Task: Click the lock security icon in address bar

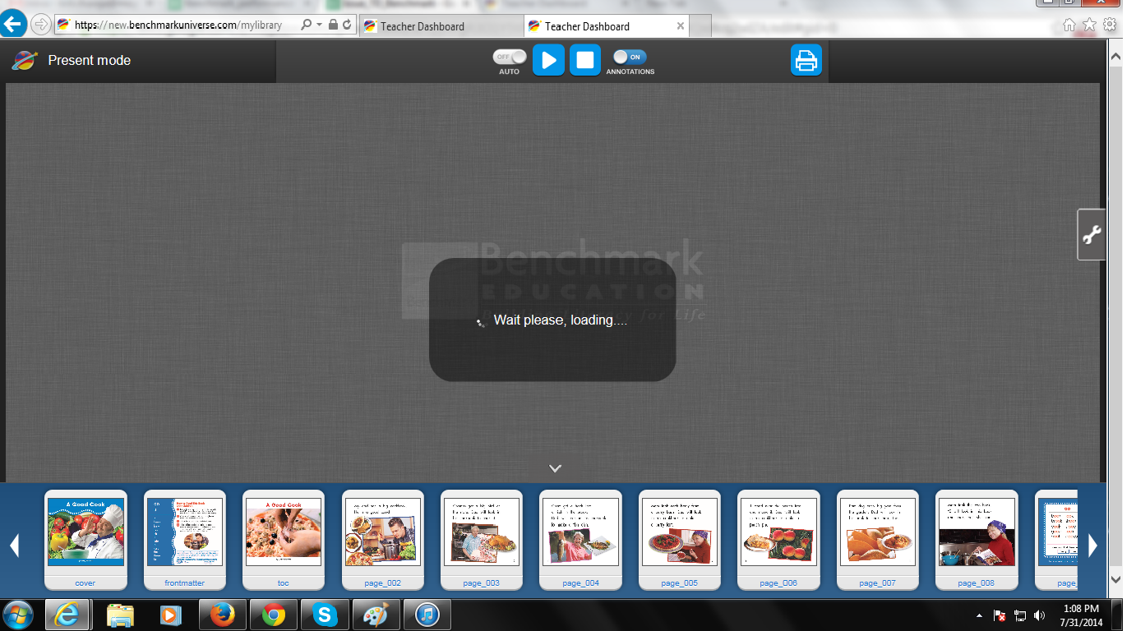Action: point(333,25)
